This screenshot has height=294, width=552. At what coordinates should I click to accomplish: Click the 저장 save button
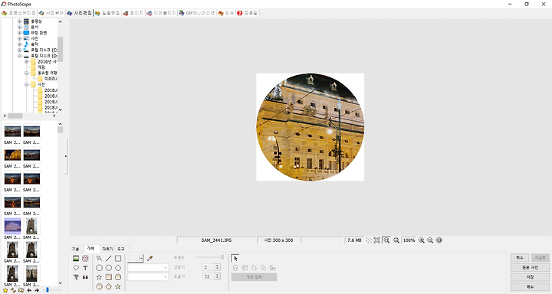(x=530, y=277)
